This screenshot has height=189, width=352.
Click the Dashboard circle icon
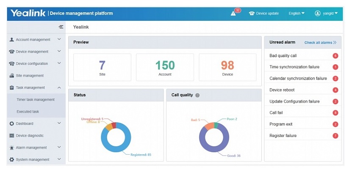click(12, 123)
